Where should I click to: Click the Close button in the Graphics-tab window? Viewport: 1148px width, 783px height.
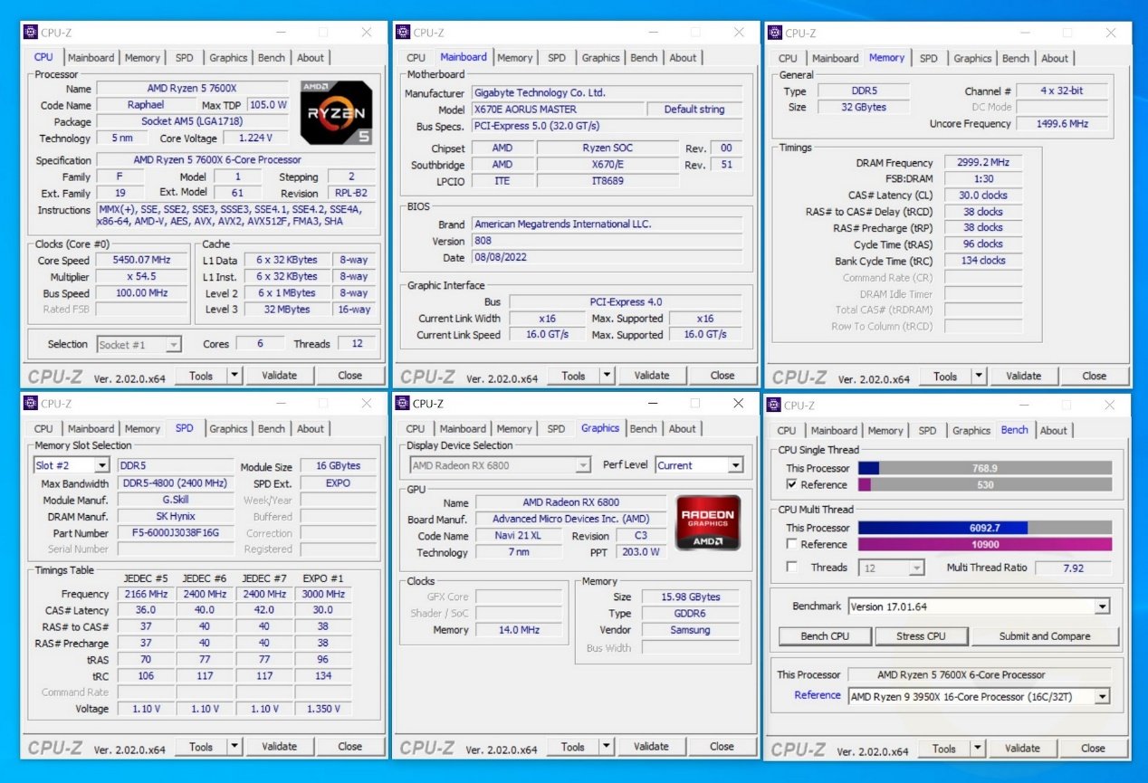coord(722,747)
